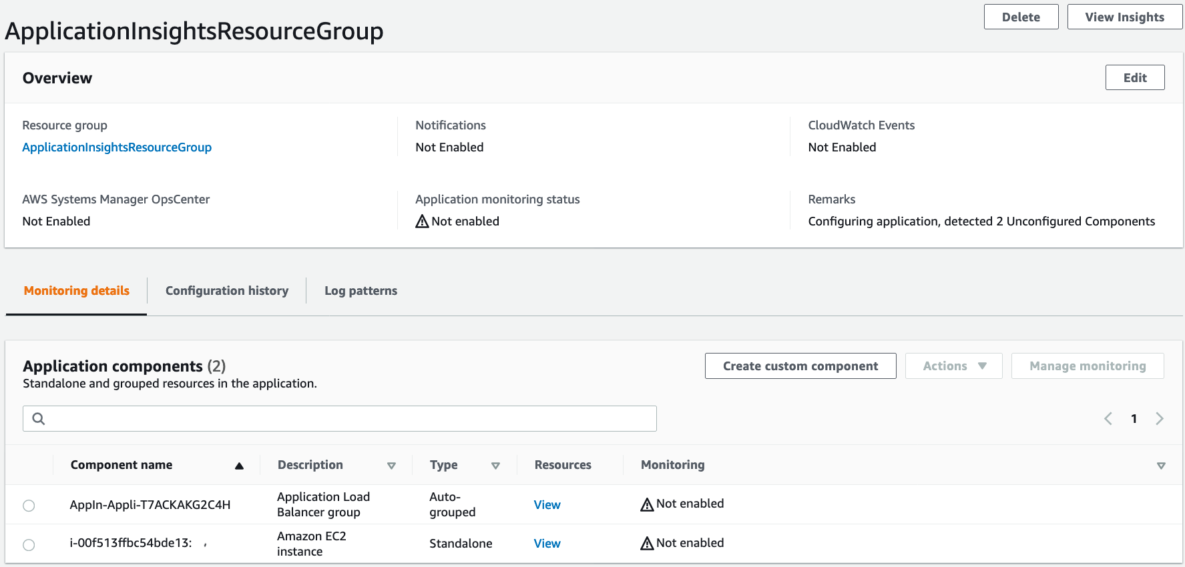This screenshot has width=1185, height=567.
Task: Click warning icon beside Application monitoring status
Action: point(422,221)
